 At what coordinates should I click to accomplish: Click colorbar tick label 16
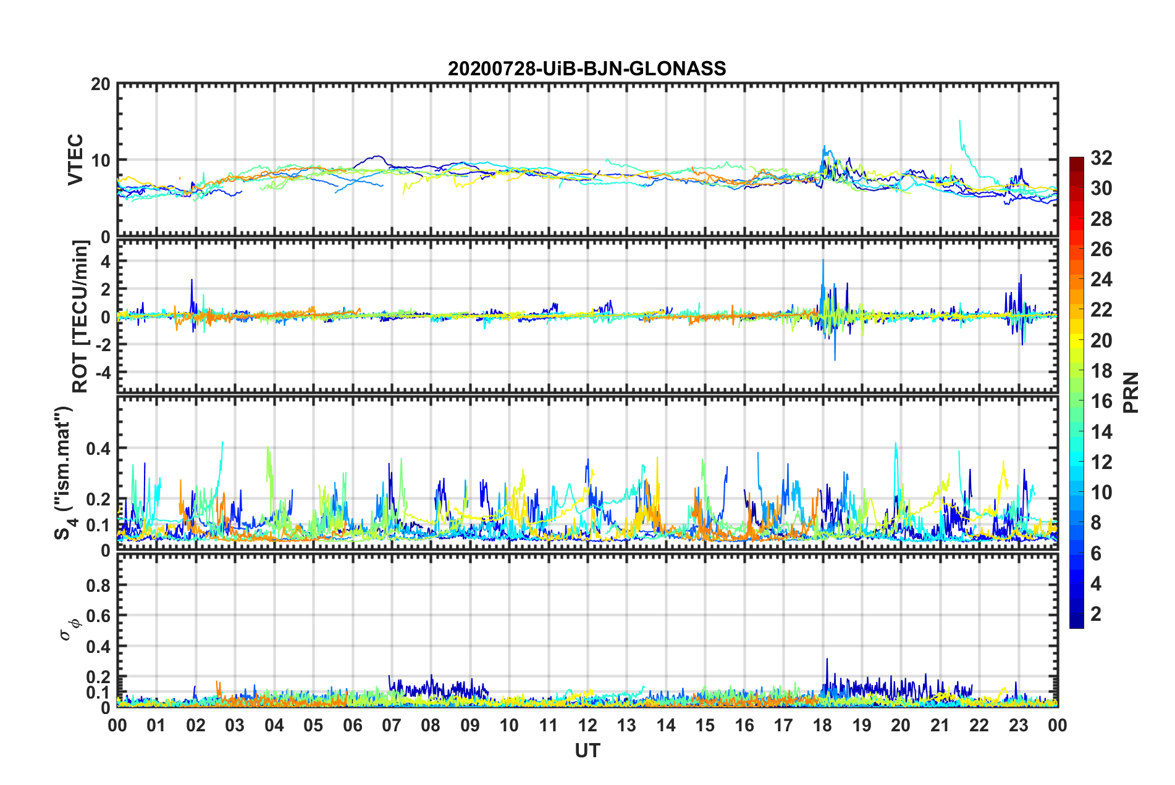coord(1101,401)
